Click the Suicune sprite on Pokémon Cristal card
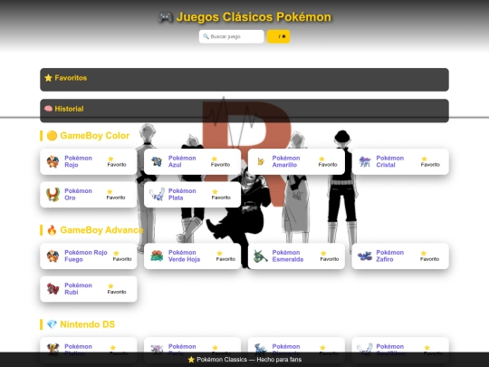Screen dimensions: 489x367 365,161
